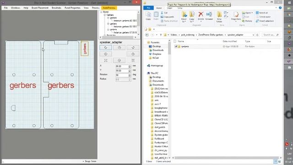
Task: Click History in the Open group
Action: coord(247,21)
